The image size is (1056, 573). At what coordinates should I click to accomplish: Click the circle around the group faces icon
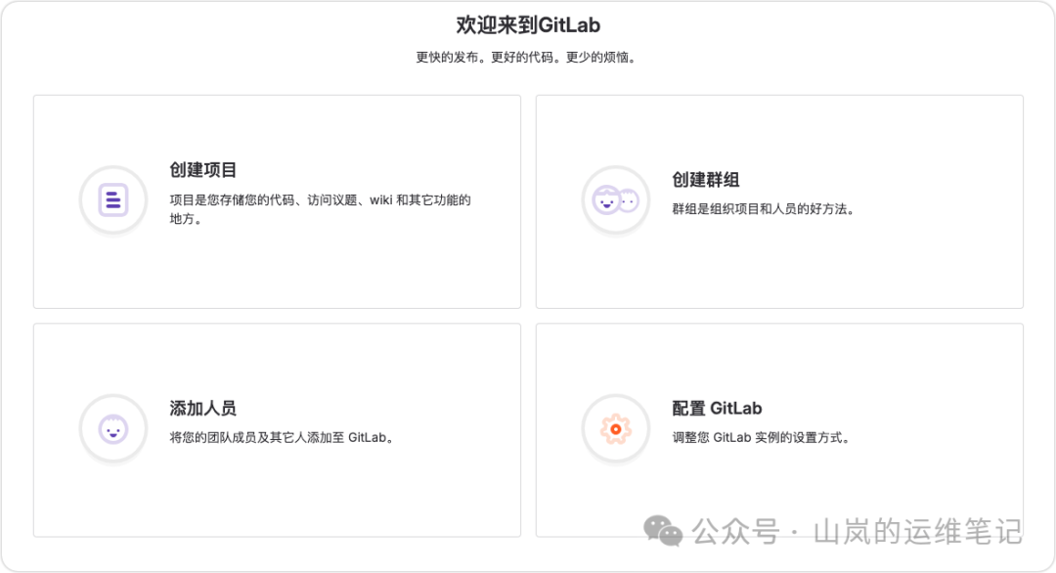pyautogui.click(x=615, y=199)
